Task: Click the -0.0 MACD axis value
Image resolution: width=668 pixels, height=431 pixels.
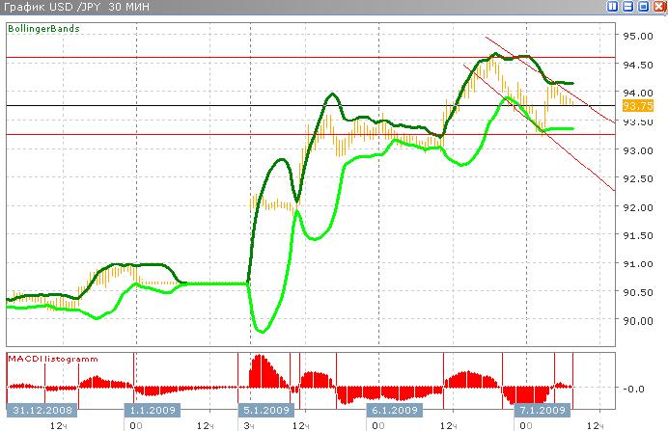Action: tap(634, 389)
